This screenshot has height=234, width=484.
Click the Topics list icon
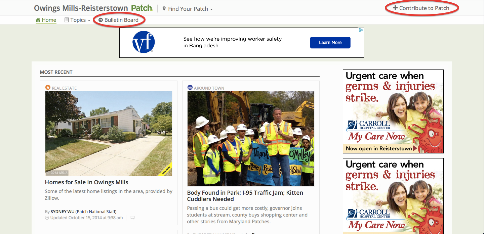point(67,20)
